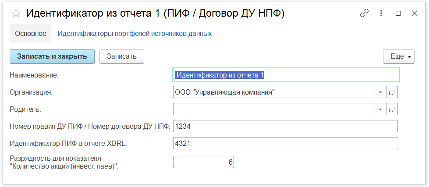
Task: Click the Номер правил ДУ ПИФ field 1234
Action: [x=285, y=126]
